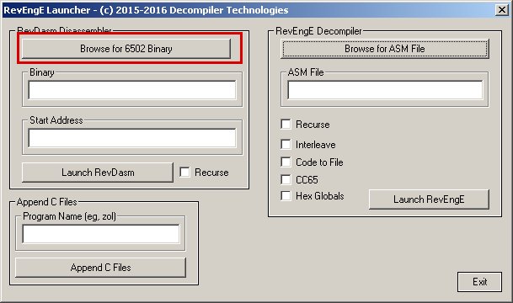The height and width of the screenshot is (303, 513).
Task: Click Browse for 6502 Binary button
Action: pos(126,49)
